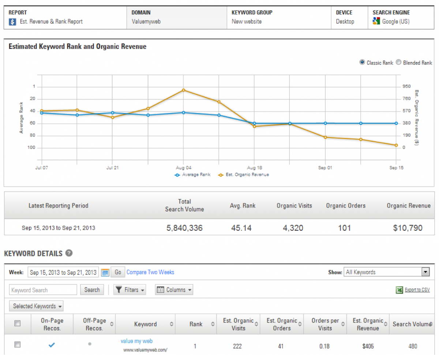The width and height of the screenshot is (439, 355).
Task: Check the select-all keywords header checkbox
Action: 17,323
